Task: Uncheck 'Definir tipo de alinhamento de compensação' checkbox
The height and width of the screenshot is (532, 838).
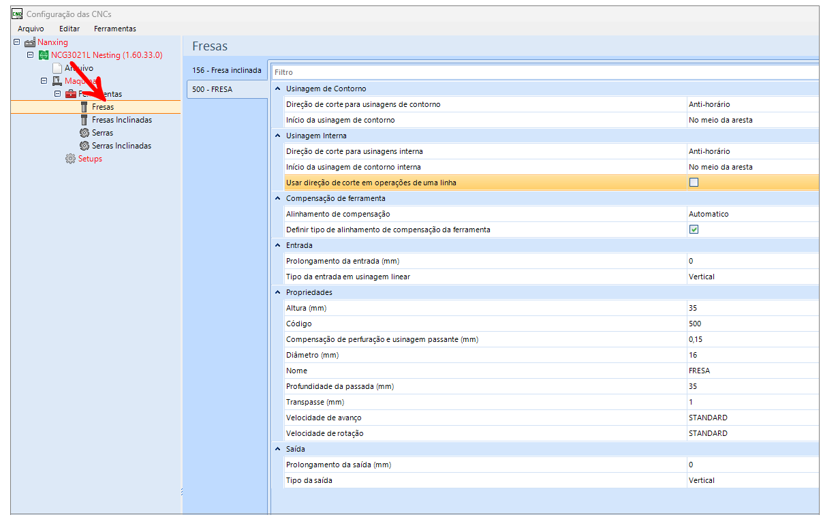Action: [694, 230]
